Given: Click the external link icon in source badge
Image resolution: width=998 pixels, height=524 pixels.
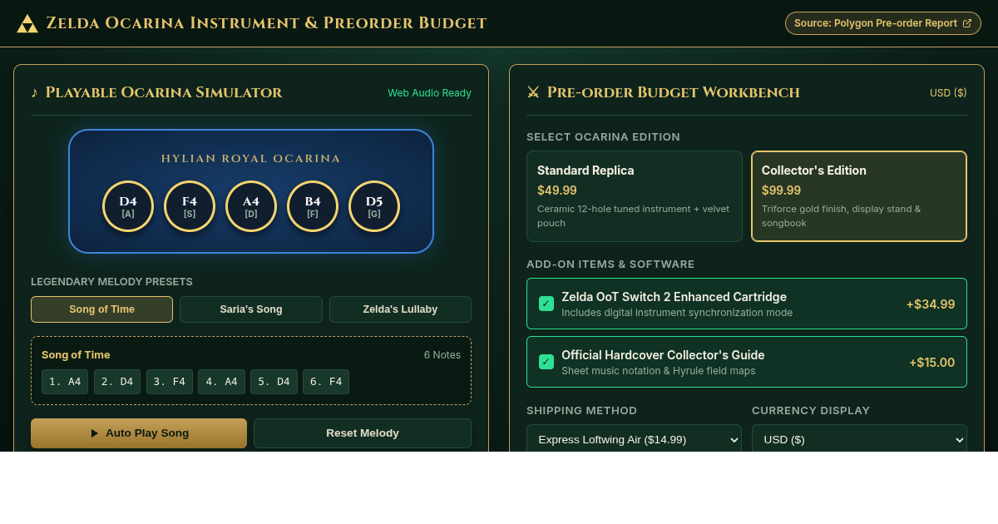Looking at the screenshot, I should (x=967, y=23).
